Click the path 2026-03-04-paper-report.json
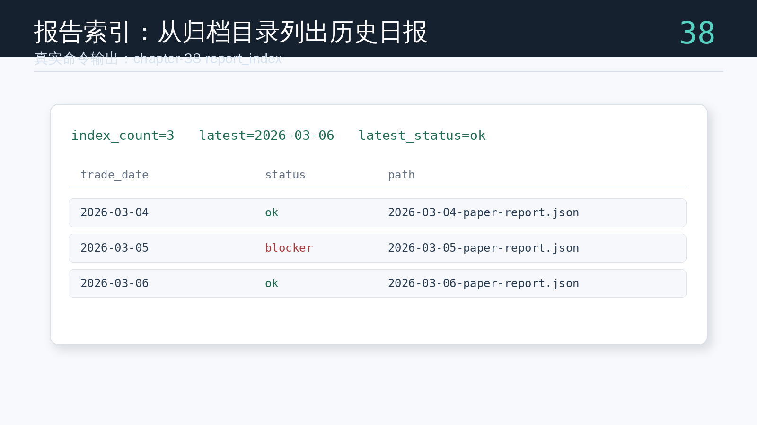This screenshot has height=425, width=757. [484, 212]
